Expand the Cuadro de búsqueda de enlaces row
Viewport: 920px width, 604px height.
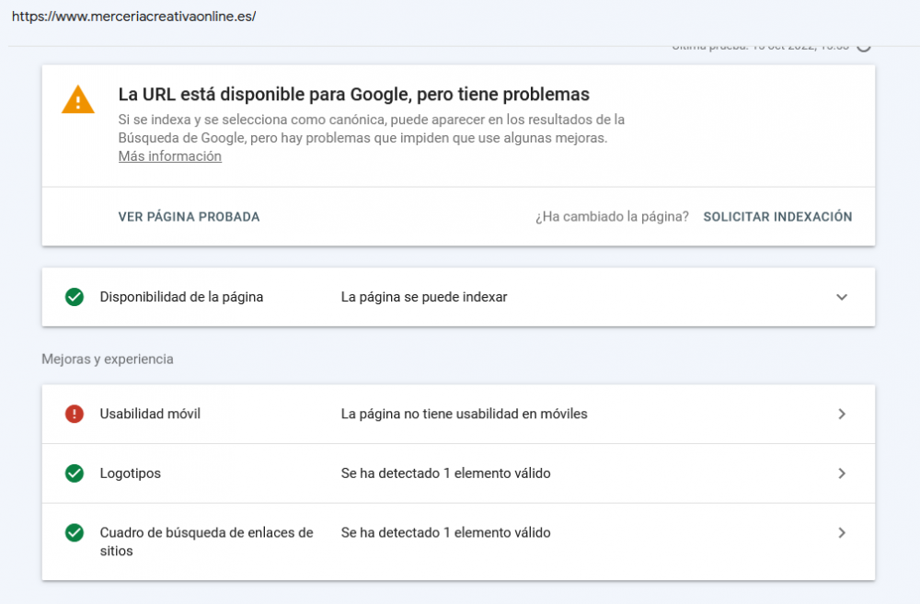pyautogui.click(x=841, y=532)
